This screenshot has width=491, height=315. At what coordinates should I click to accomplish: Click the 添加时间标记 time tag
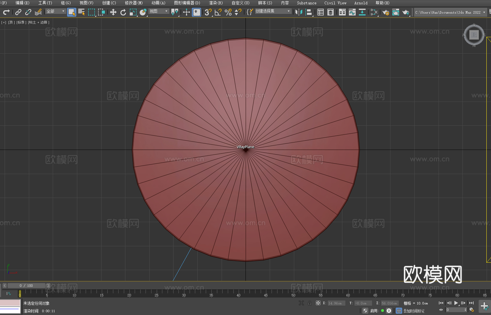414,311
